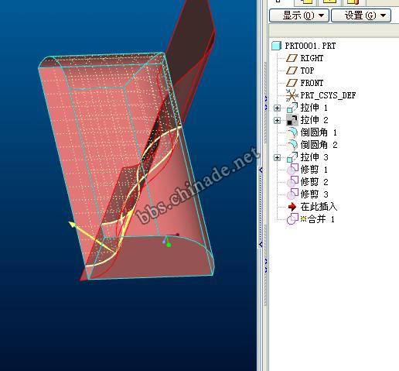The width and height of the screenshot is (399, 371).
Task: Click the PRT_CSYS_DEF coordinate system icon
Action: coord(292,95)
